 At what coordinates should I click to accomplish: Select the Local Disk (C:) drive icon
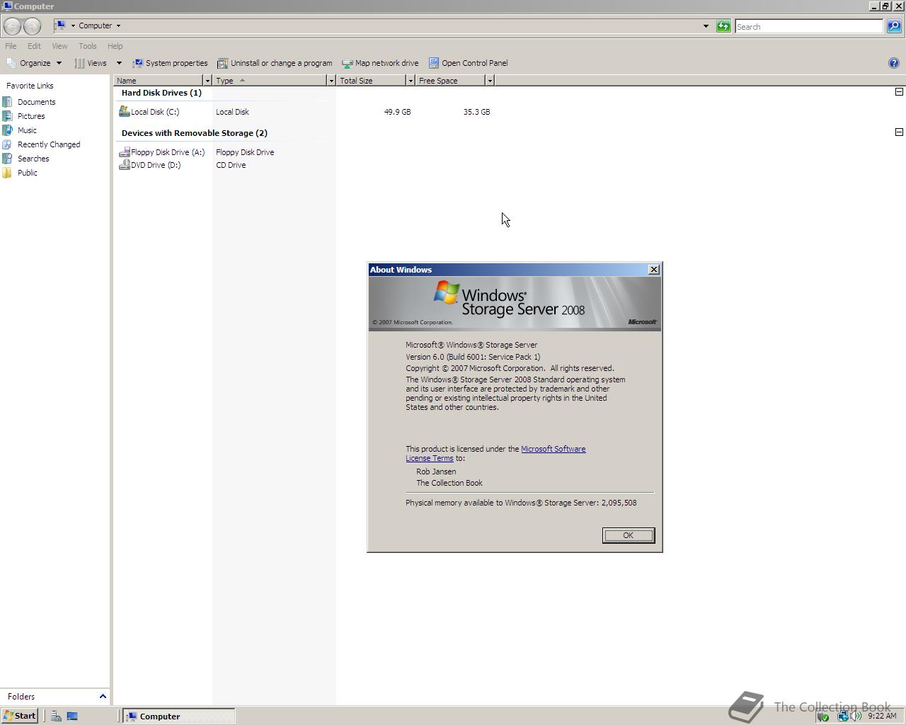[x=125, y=111]
